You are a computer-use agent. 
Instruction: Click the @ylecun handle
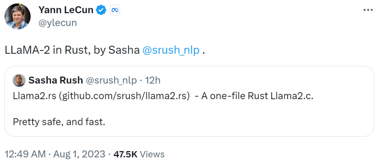[x=58, y=23]
